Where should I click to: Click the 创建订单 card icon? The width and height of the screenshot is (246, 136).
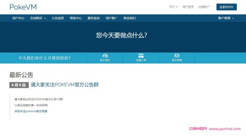141,56
